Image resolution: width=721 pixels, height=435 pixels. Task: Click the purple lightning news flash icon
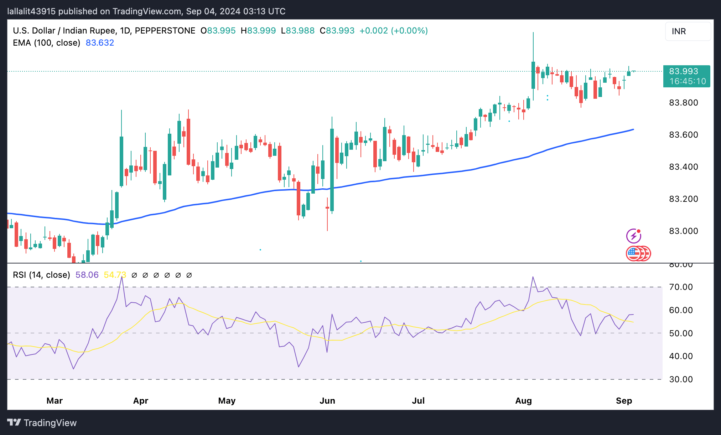(x=633, y=236)
